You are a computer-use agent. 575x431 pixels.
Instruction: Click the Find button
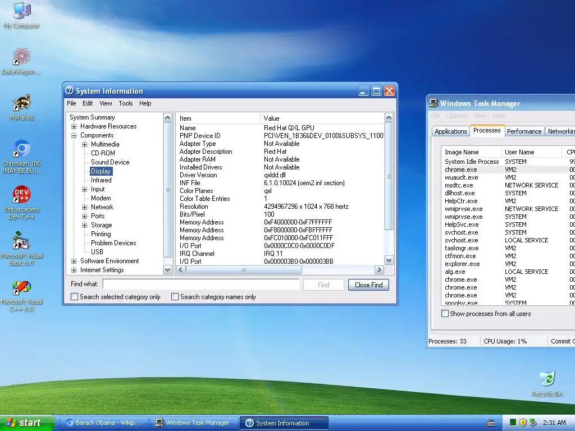click(x=323, y=285)
